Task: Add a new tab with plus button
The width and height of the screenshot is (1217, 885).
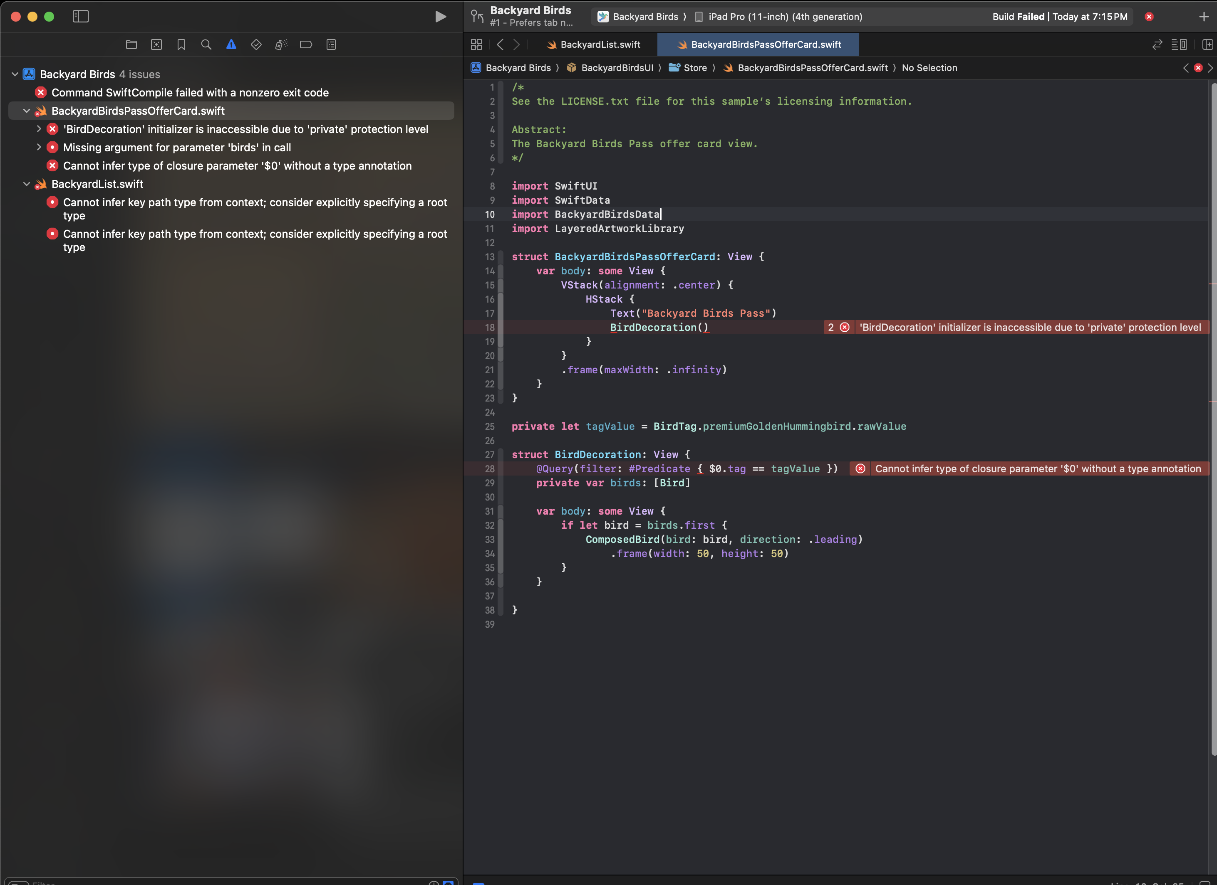Action: coord(1204,17)
